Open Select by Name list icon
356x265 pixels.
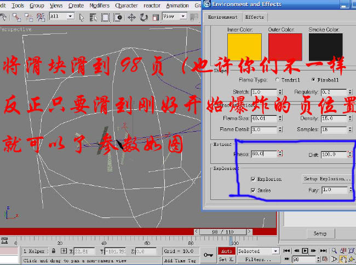coord(93,17)
